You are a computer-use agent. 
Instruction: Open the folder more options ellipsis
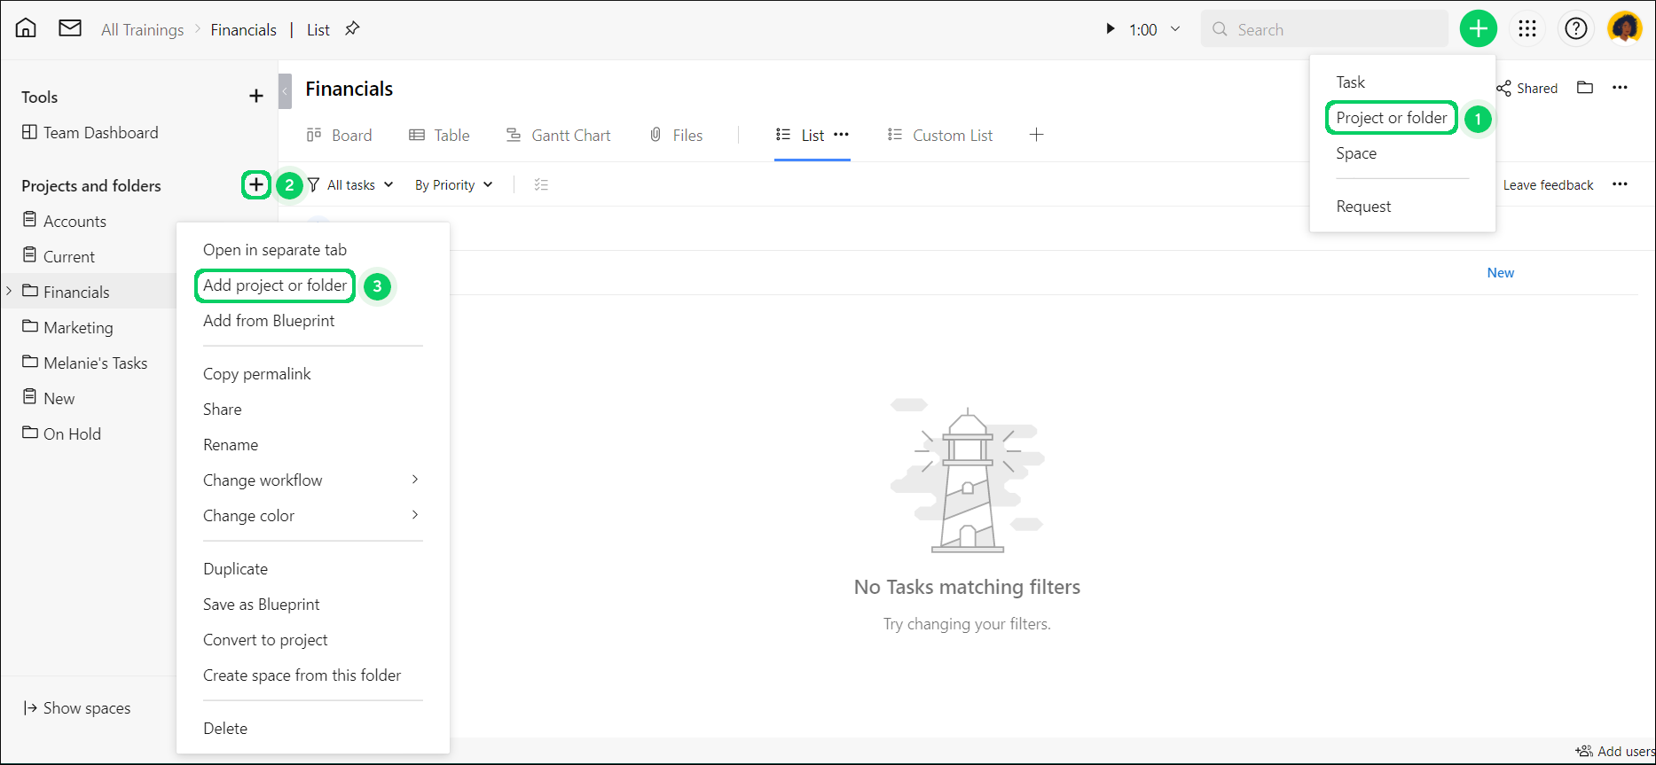click(1620, 87)
